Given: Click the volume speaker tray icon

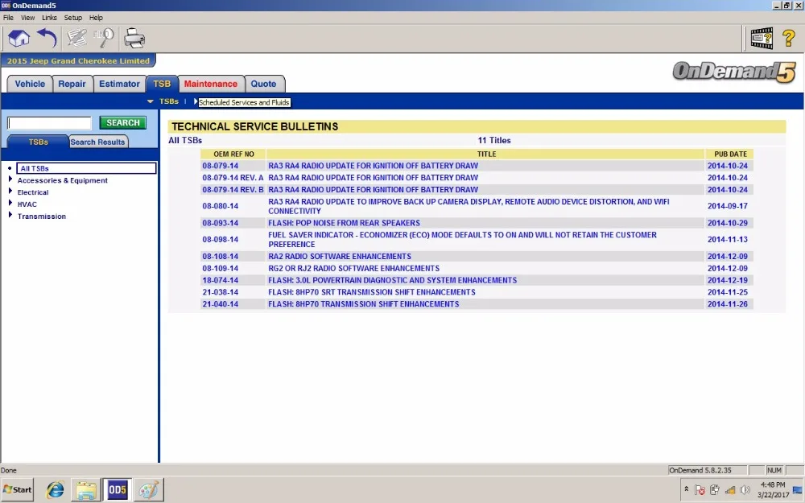Looking at the screenshot, I should pyautogui.click(x=745, y=490).
